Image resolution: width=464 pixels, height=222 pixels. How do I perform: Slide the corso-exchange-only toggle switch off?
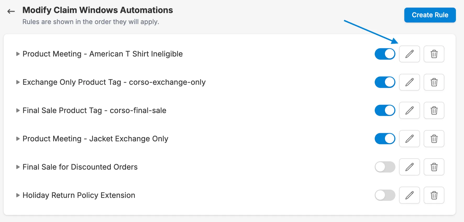coord(385,82)
